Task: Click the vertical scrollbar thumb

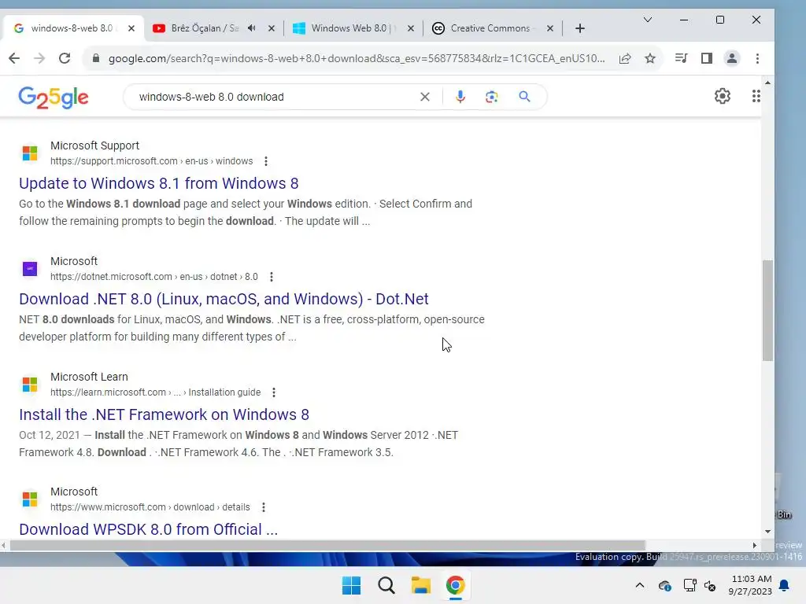Action: [767, 311]
